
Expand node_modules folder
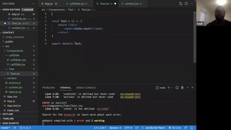(x=14, y=37)
